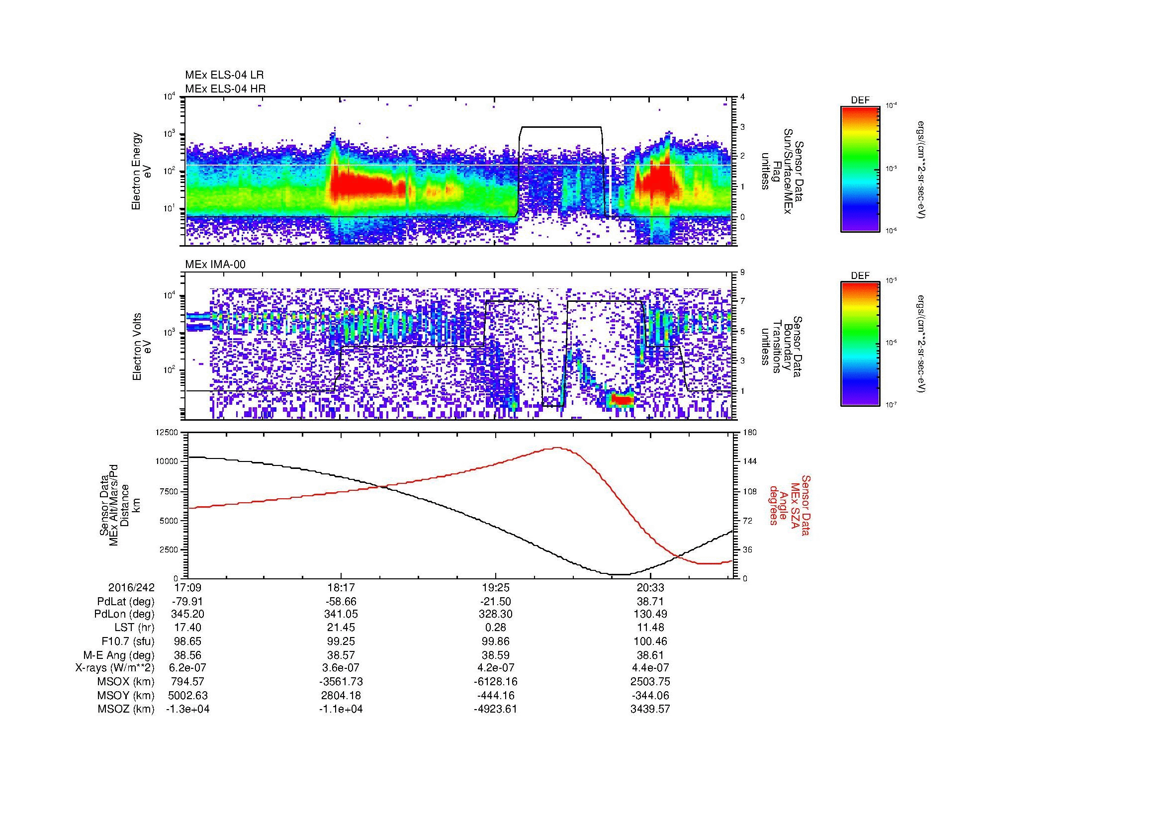
Task: Click the 'MEx ELS-04 HR' plot title
Action: click(225, 89)
